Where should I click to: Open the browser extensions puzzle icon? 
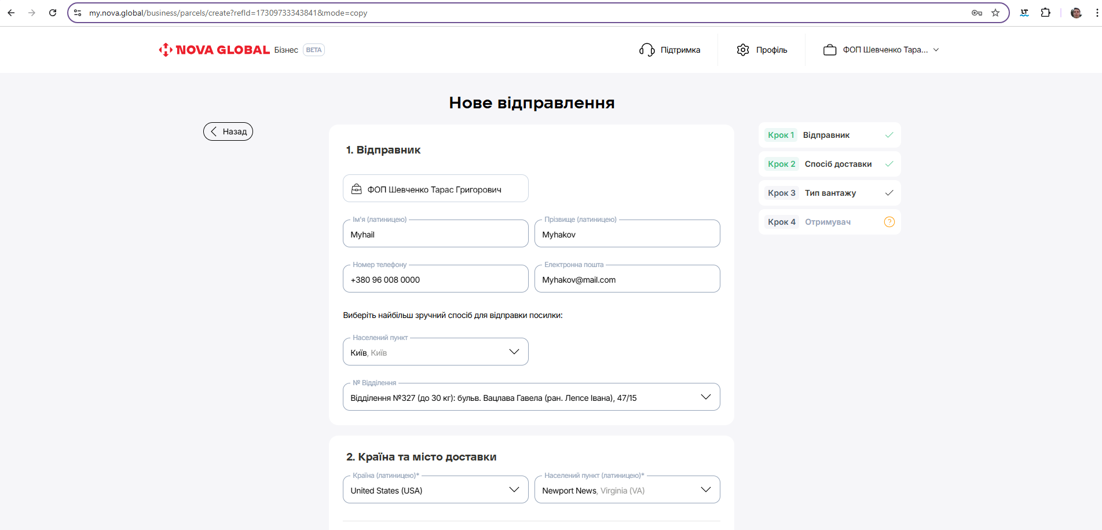pyautogui.click(x=1045, y=13)
